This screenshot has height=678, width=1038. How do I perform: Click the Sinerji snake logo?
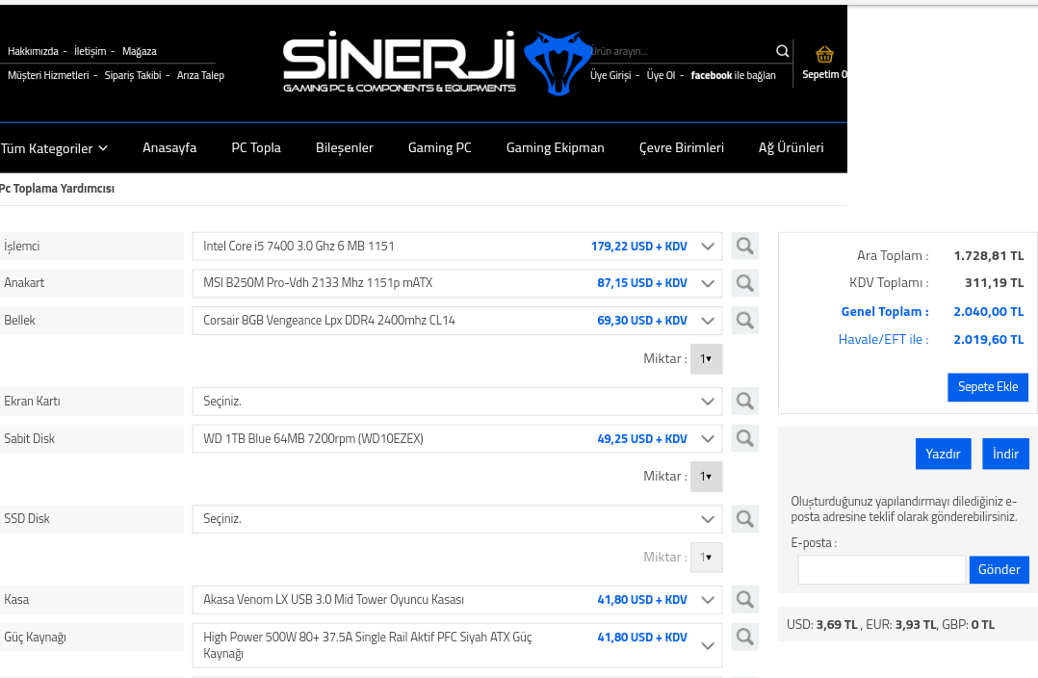558,63
